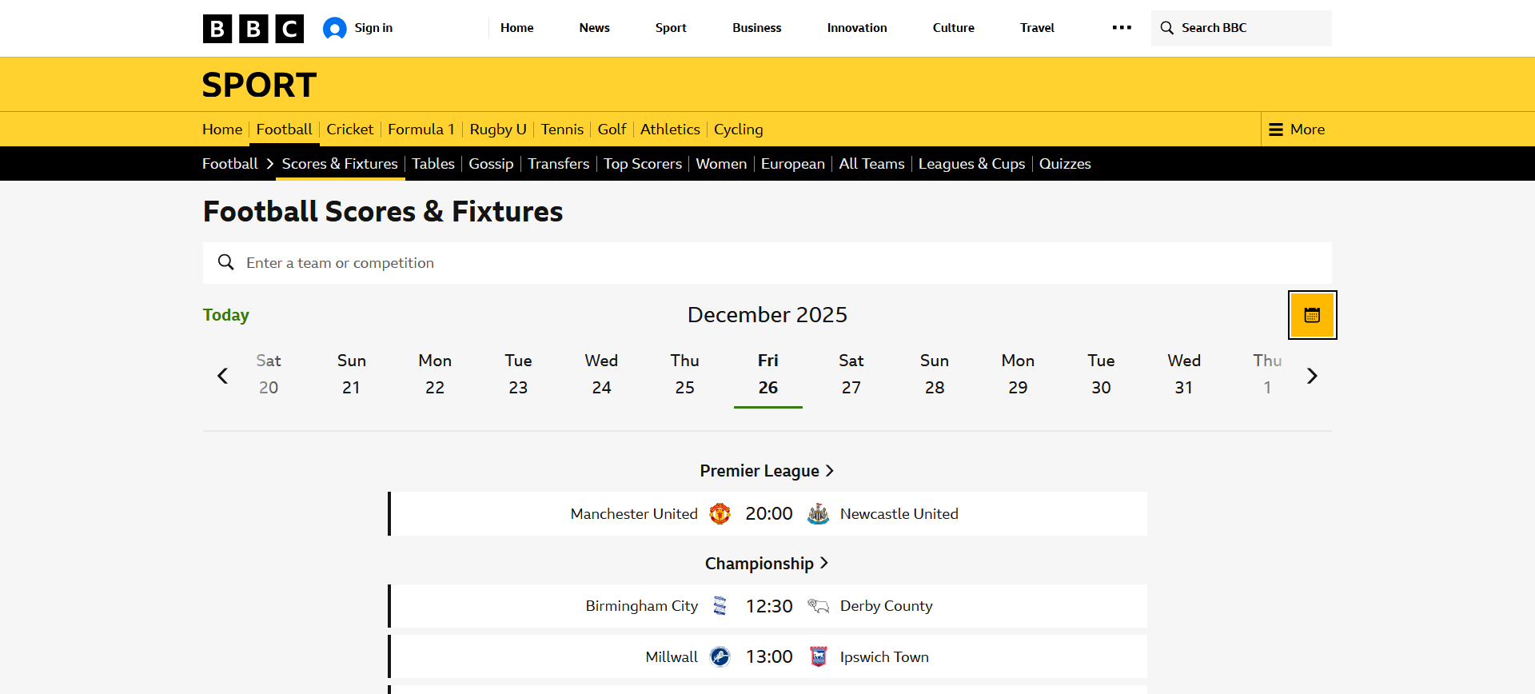Image resolution: width=1535 pixels, height=694 pixels.
Task: Select Saturday 27 in date strip
Action: coord(851,374)
